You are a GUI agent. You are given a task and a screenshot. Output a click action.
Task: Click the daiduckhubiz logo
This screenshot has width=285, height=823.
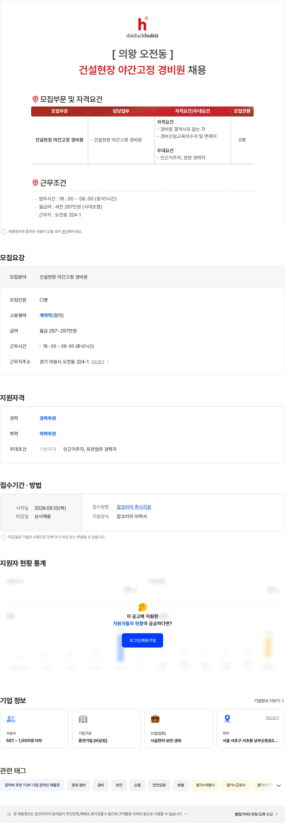(x=142, y=27)
